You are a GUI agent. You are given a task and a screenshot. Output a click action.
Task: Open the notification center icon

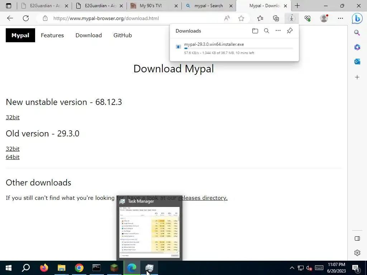356,268
